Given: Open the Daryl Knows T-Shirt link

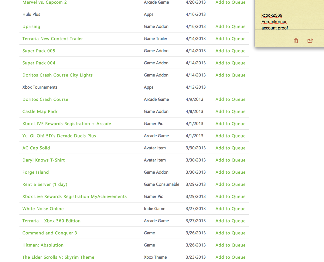Looking at the screenshot, I should click(x=43, y=160).
